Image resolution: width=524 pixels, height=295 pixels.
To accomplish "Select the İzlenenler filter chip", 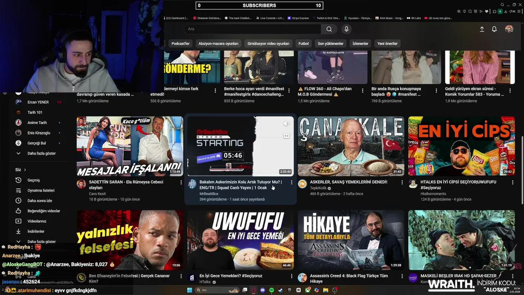I will (x=360, y=43).
